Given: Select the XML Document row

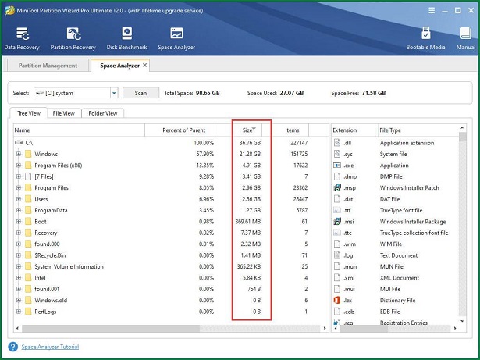Looking at the screenshot, I should [396, 278].
